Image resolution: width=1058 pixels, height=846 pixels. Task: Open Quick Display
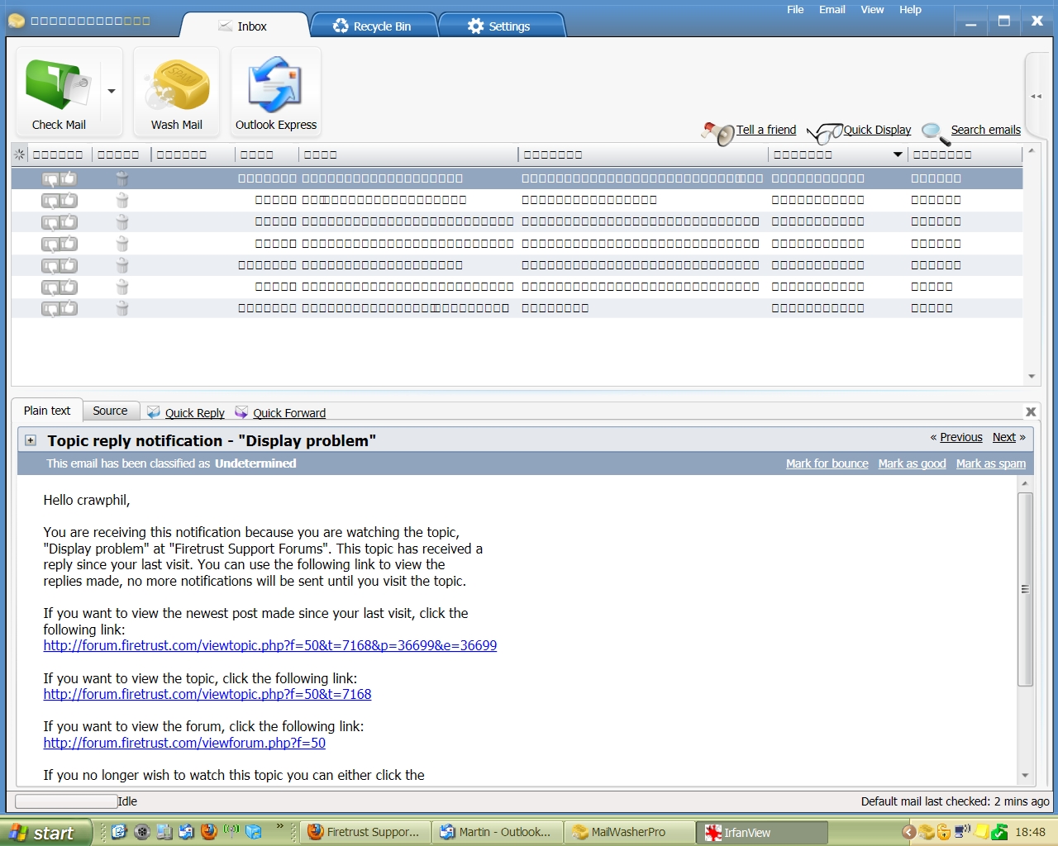877,130
